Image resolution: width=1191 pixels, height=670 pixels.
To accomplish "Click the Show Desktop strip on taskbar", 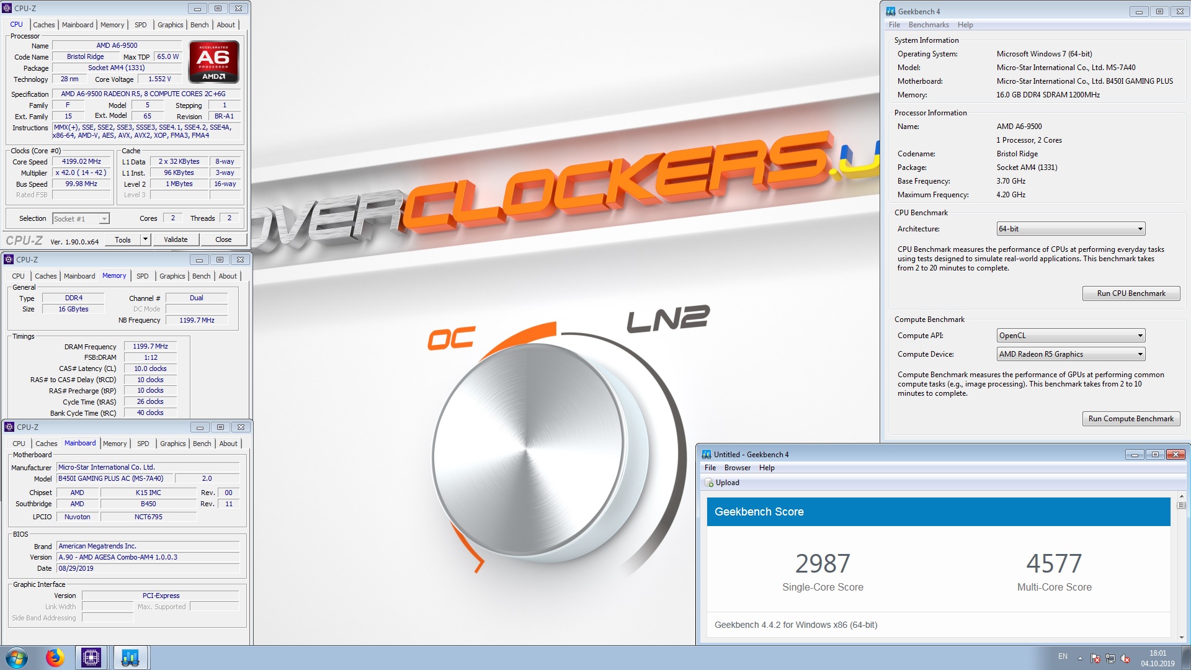I will click(1185, 658).
